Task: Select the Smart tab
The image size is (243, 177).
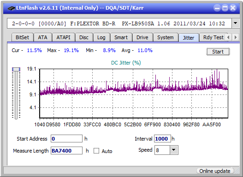Action: click(x=121, y=37)
